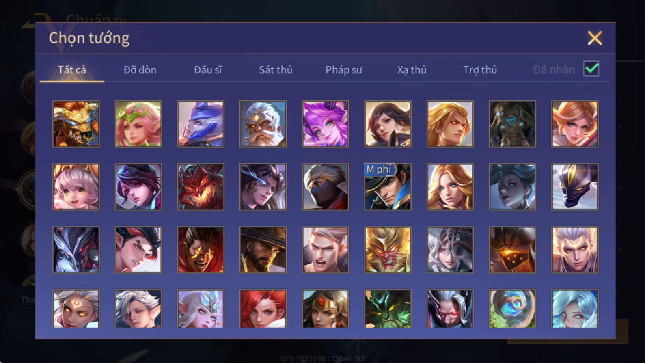Close the 'Chọn tướng' dialog

pos(595,38)
